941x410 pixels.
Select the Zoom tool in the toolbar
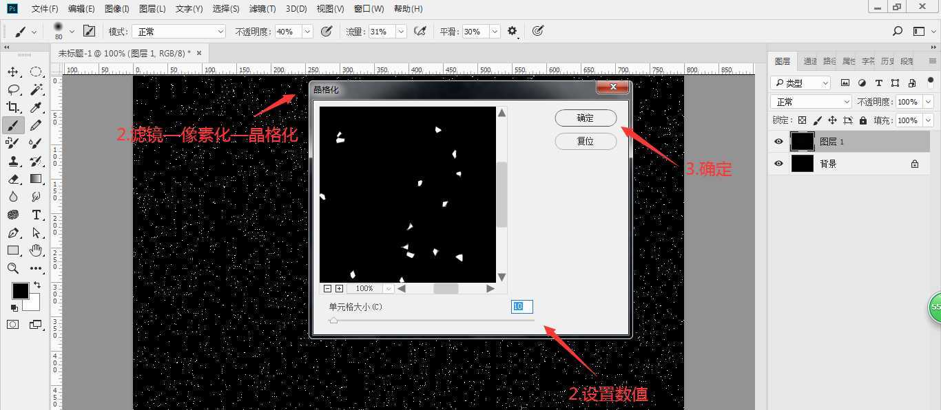[x=14, y=268]
